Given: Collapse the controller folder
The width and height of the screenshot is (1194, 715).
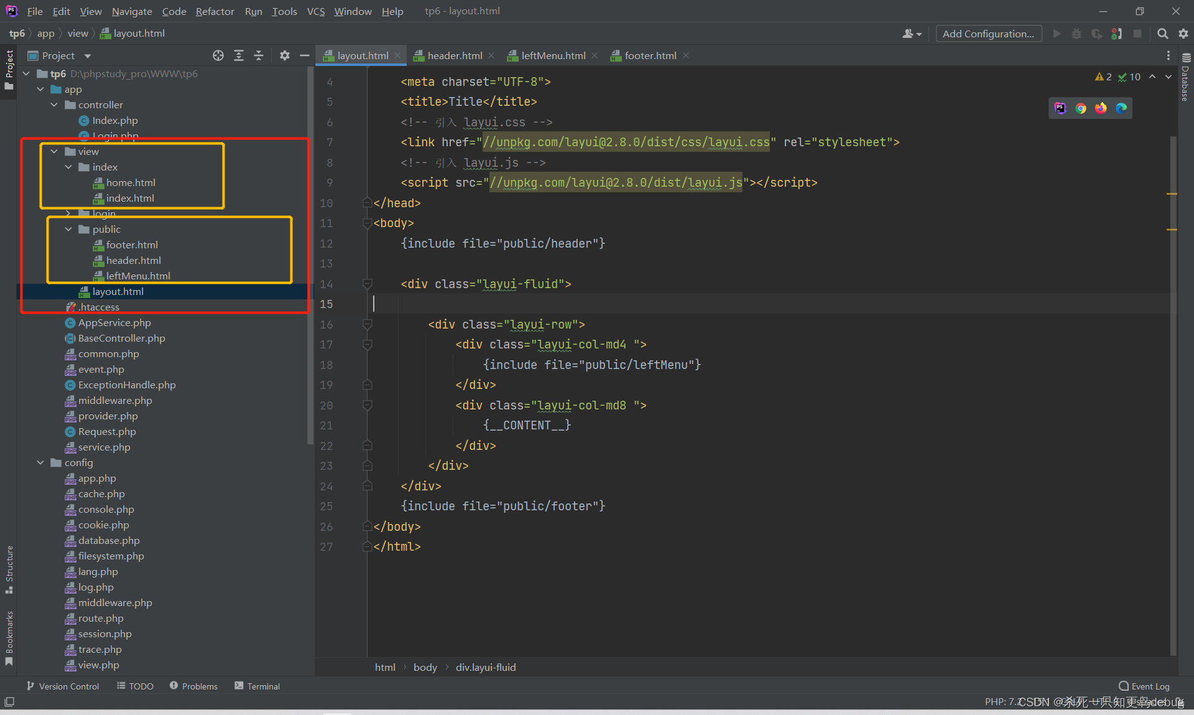Looking at the screenshot, I should (x=54, y=105).
